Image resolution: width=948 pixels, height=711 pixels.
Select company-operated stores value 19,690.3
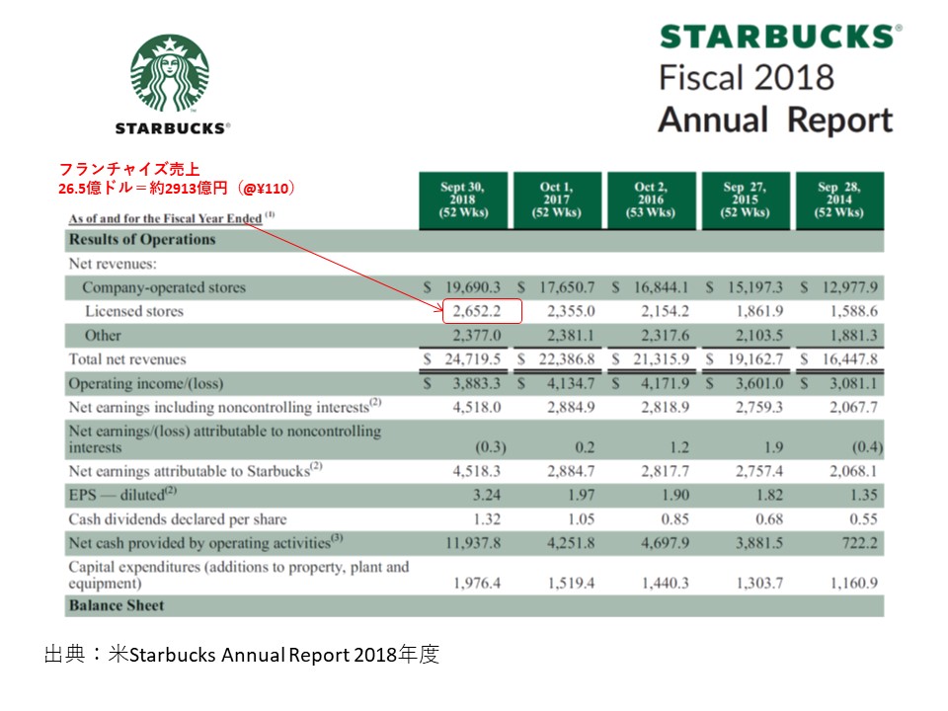473,287
